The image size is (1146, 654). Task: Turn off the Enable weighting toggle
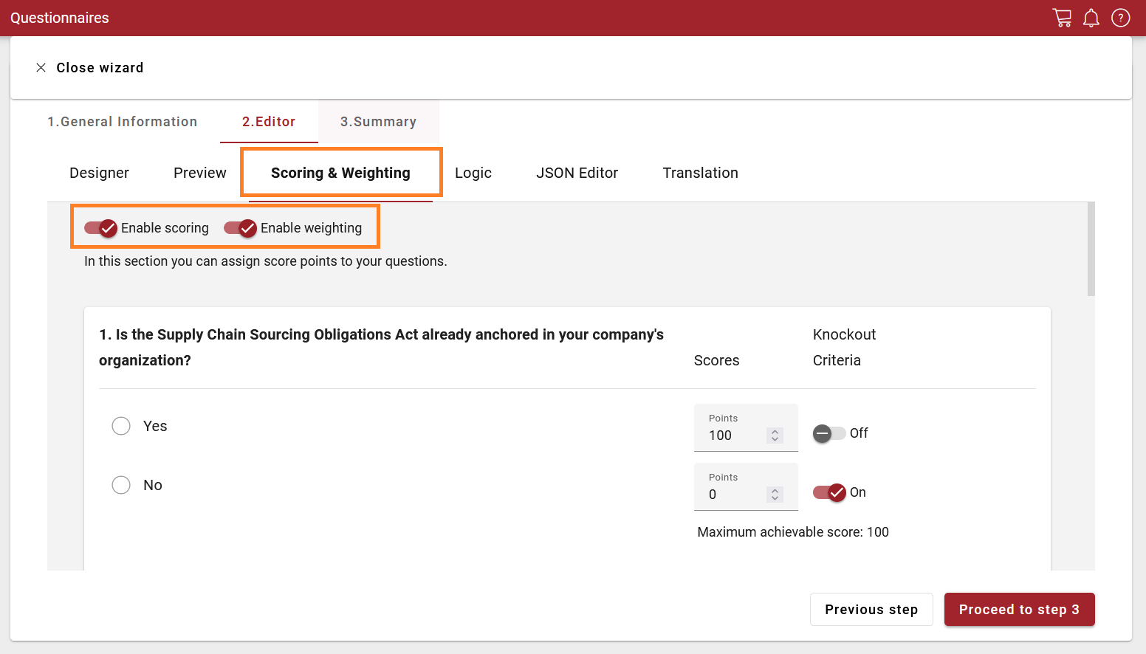click(240, 228)
